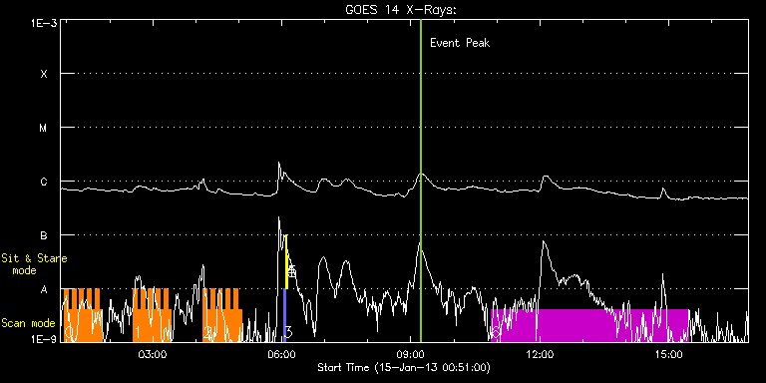Image resolution: width=766 pixels, height=383 pixels.
Task: Click the "Sit & Stare mode" label
Action: point(34,264)
